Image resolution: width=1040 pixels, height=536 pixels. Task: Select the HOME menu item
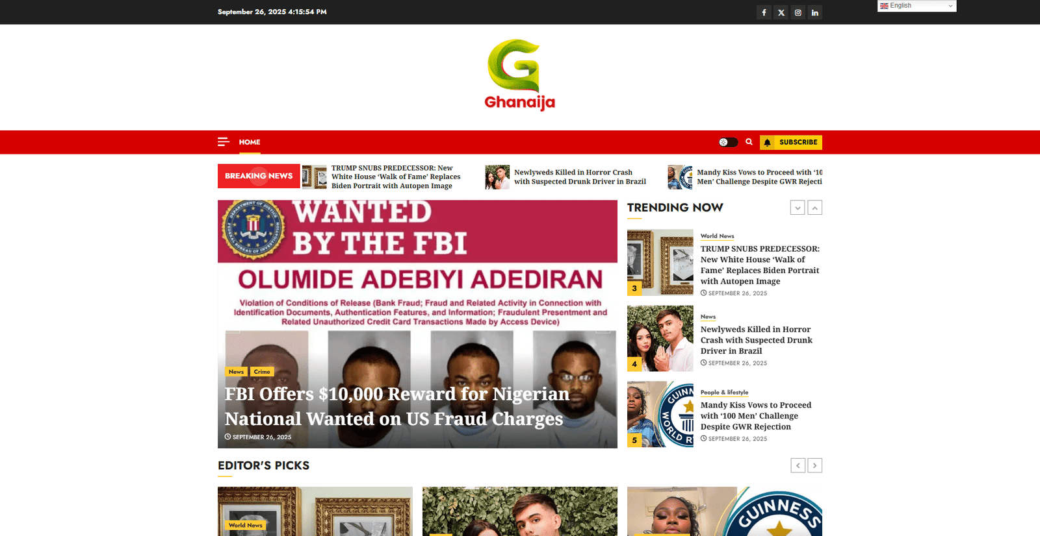250,142
